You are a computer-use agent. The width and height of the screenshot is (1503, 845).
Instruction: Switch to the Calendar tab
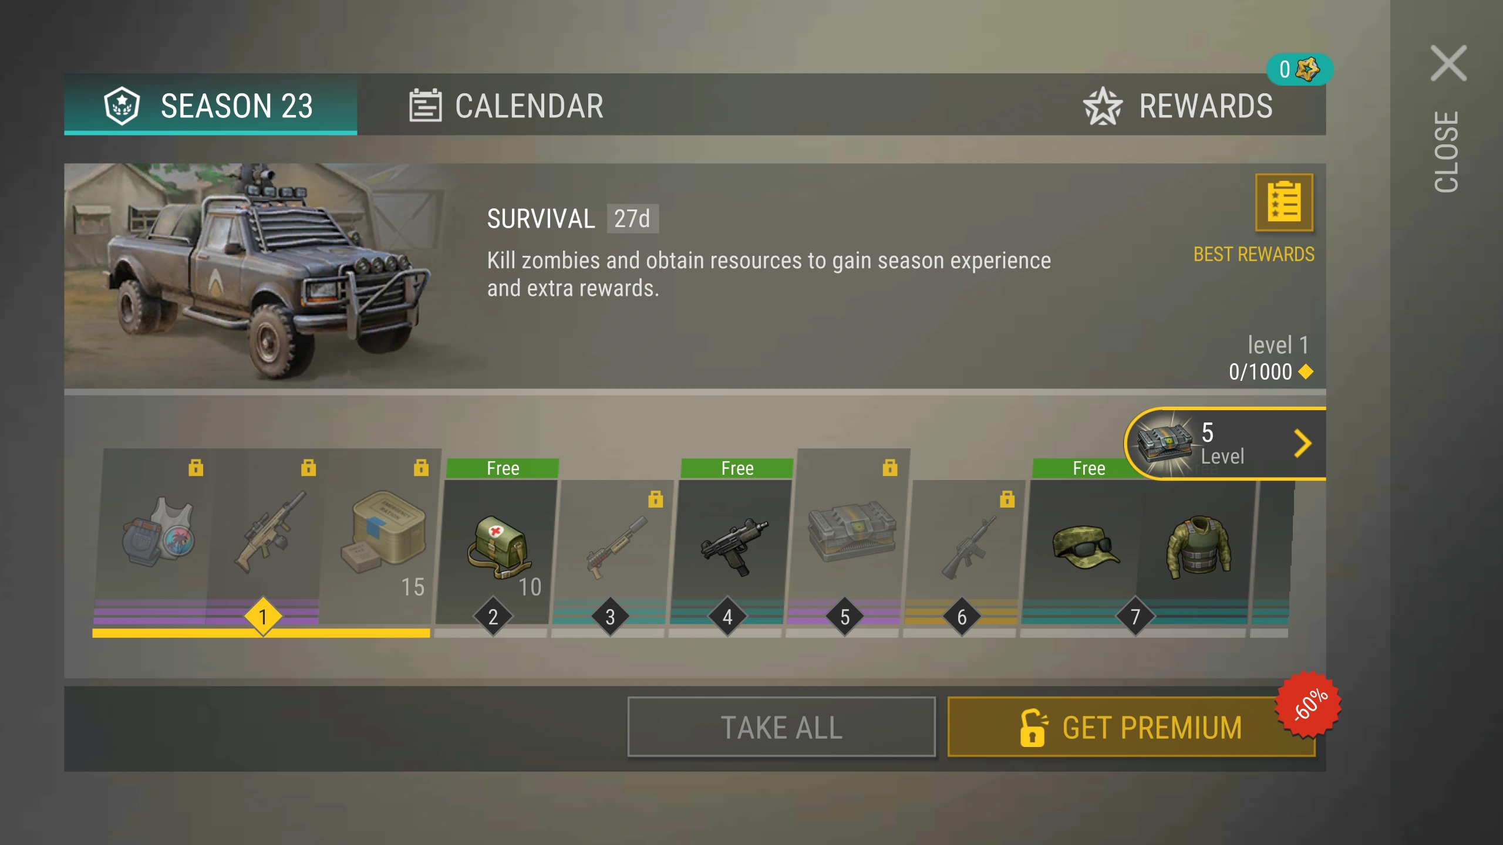click(506, 106)
